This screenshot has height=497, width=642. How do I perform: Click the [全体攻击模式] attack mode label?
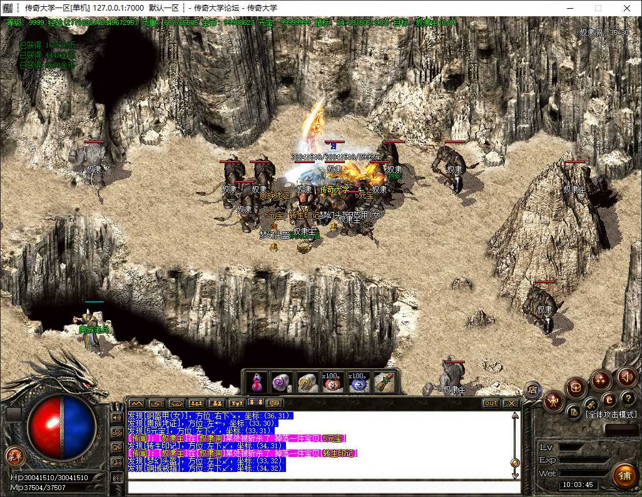[x=611, y=414]
